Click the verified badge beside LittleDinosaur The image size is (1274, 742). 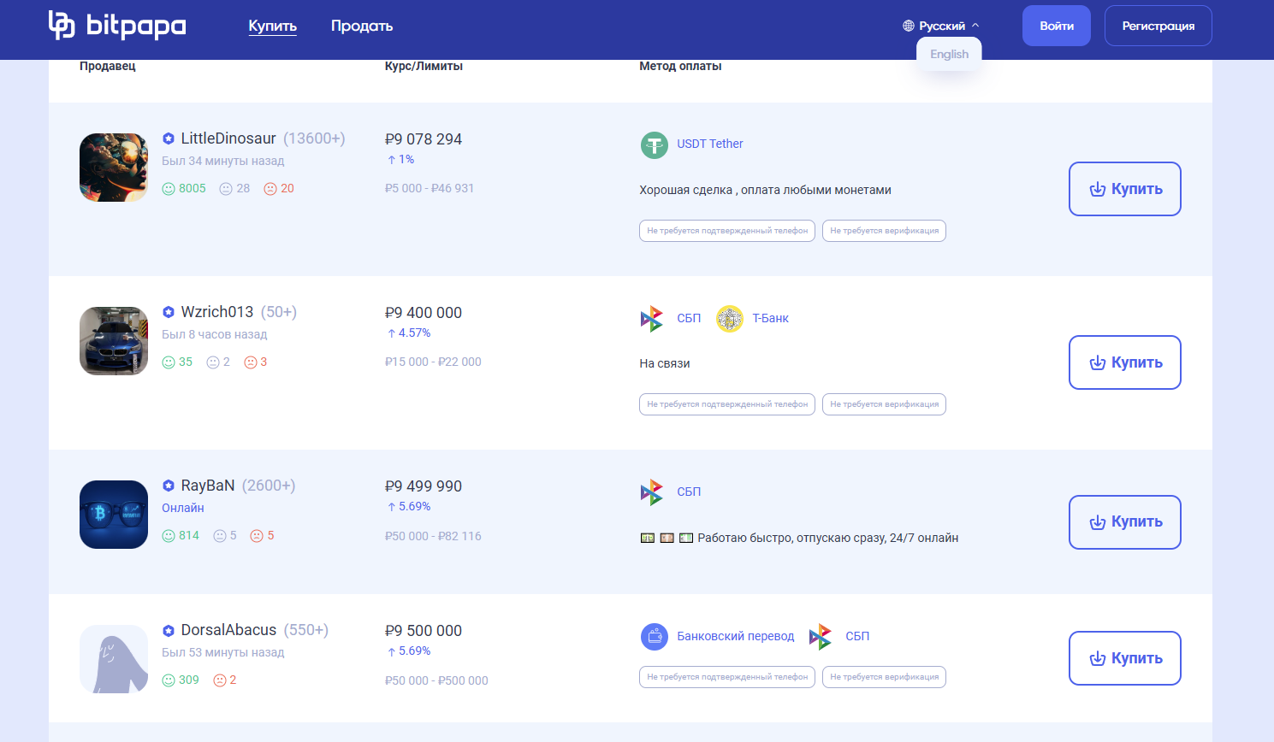pyautogui.click(x=169, y=138)
